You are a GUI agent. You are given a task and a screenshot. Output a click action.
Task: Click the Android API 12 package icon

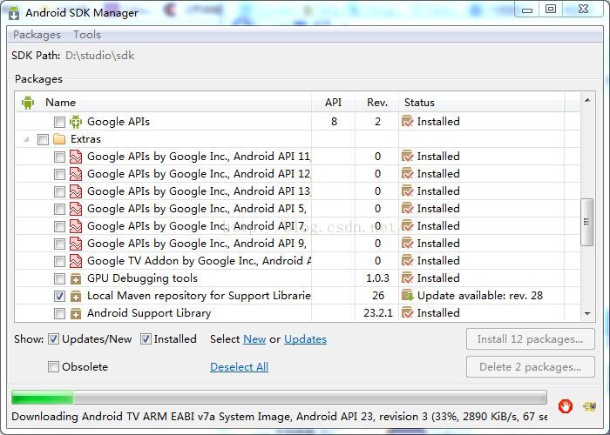76,174
